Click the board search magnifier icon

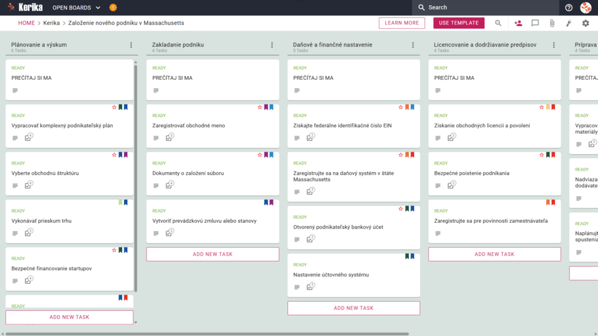click(498, 23)
